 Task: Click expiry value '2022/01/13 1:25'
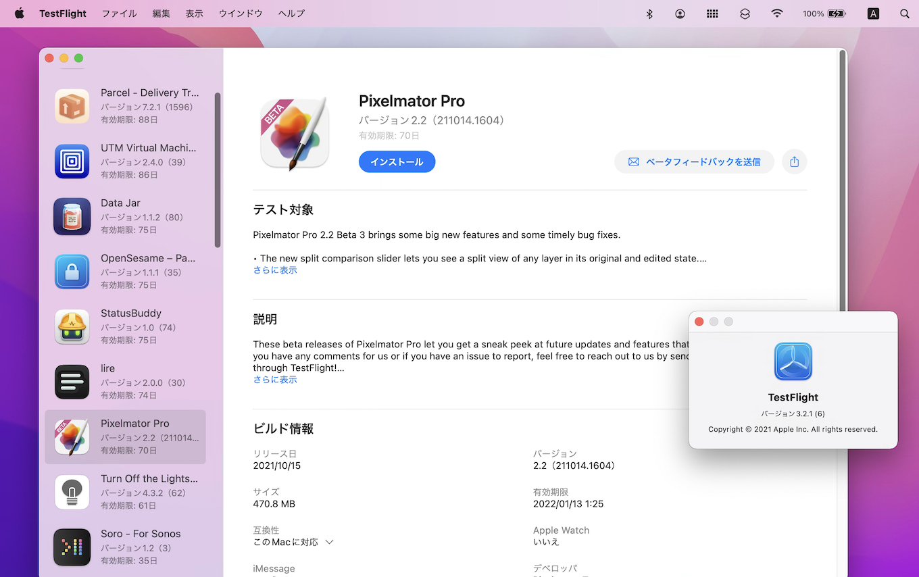pyautogui.click(x=568, y=504)
